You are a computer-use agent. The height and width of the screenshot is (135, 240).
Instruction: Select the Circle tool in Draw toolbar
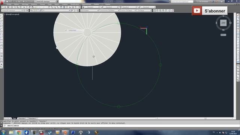[1, 31]
